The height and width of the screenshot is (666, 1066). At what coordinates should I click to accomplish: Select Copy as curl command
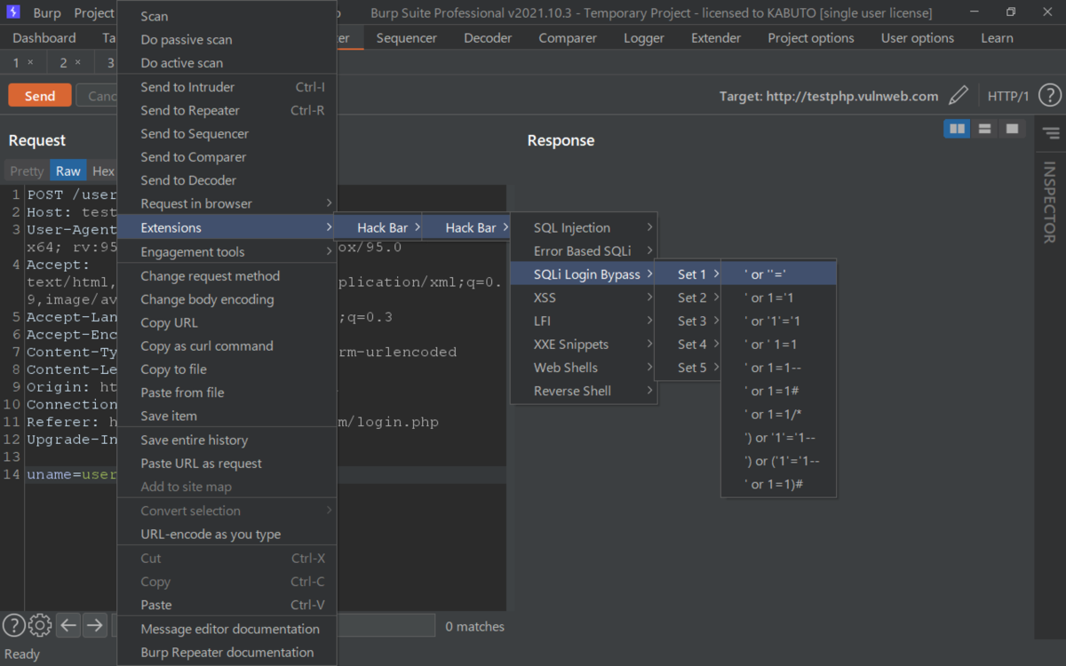coord(227,345)
